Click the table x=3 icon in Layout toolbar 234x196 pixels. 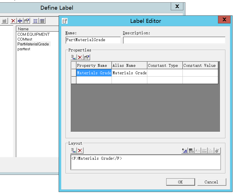coord(191,151)
